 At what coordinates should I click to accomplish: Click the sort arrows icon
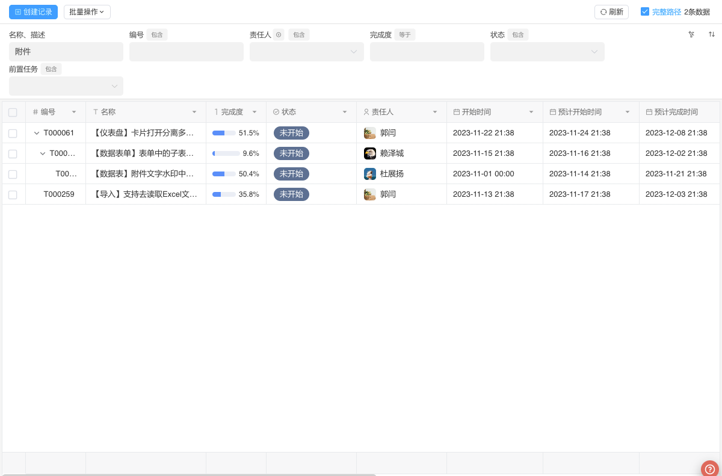[712, 34]
